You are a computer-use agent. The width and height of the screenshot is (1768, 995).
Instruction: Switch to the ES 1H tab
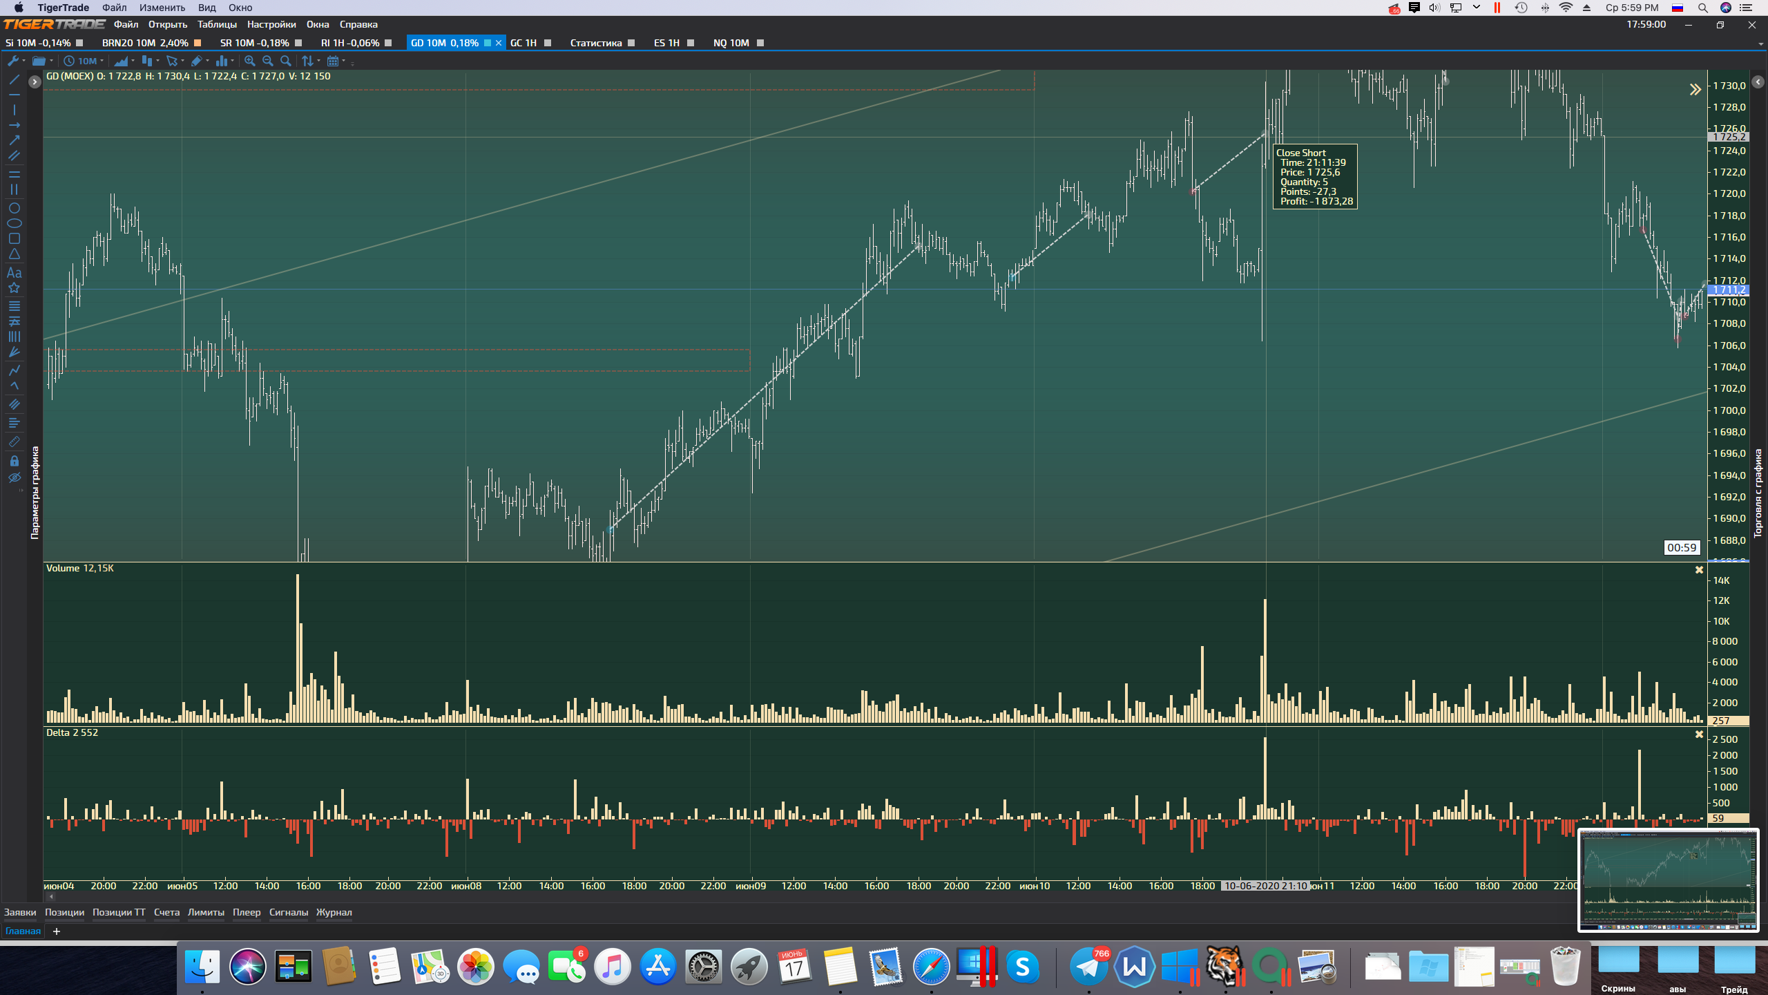666,43
